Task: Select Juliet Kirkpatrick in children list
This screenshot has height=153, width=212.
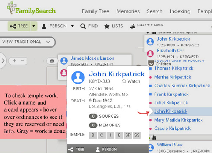Action: [x=171, y=103]
